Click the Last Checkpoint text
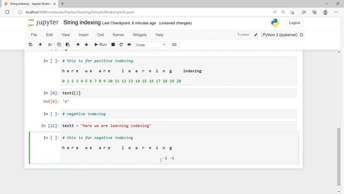Viewport: 344px width, 194px height. click(129, 23)
